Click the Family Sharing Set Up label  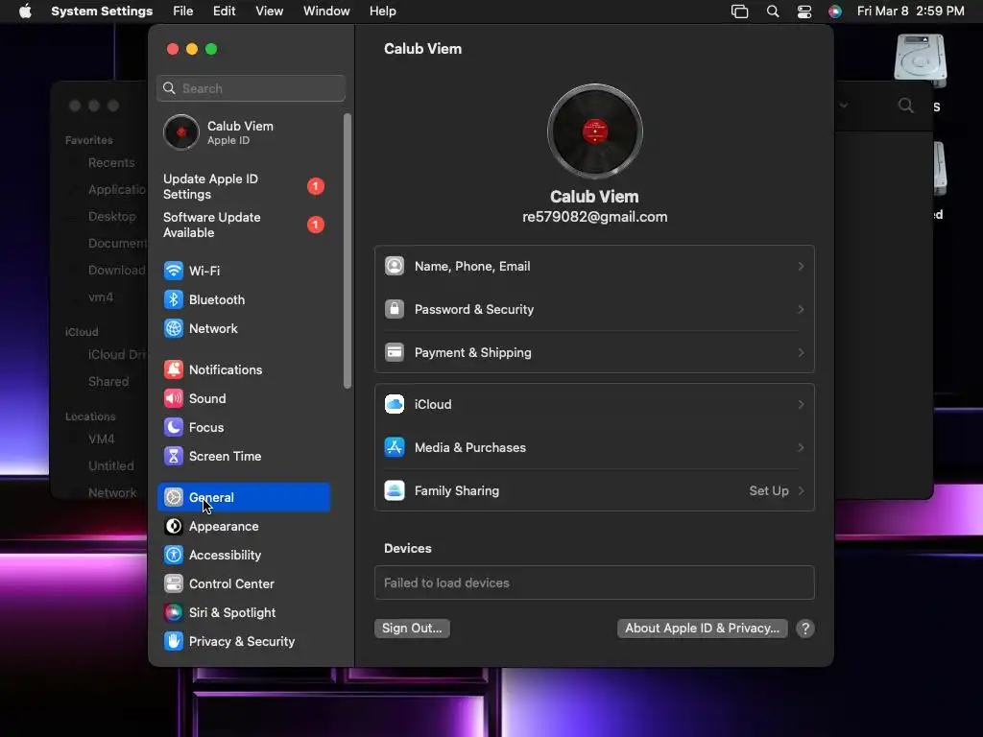tap(769, 490)
